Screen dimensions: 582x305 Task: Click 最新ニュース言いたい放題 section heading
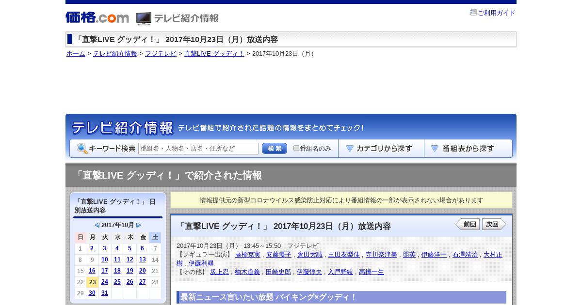click(341, 297)
